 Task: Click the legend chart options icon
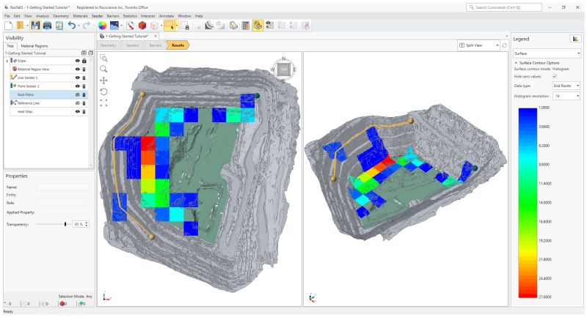(575, 39)
